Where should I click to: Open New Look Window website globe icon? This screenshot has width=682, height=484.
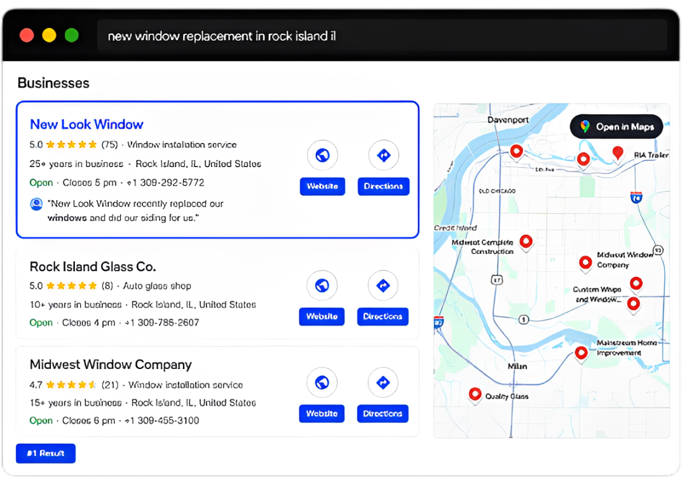click(322, 155)
